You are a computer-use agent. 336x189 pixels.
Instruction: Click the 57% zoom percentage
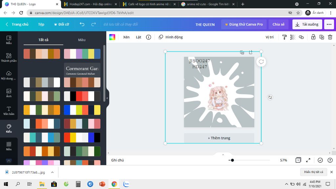[283, 160]
